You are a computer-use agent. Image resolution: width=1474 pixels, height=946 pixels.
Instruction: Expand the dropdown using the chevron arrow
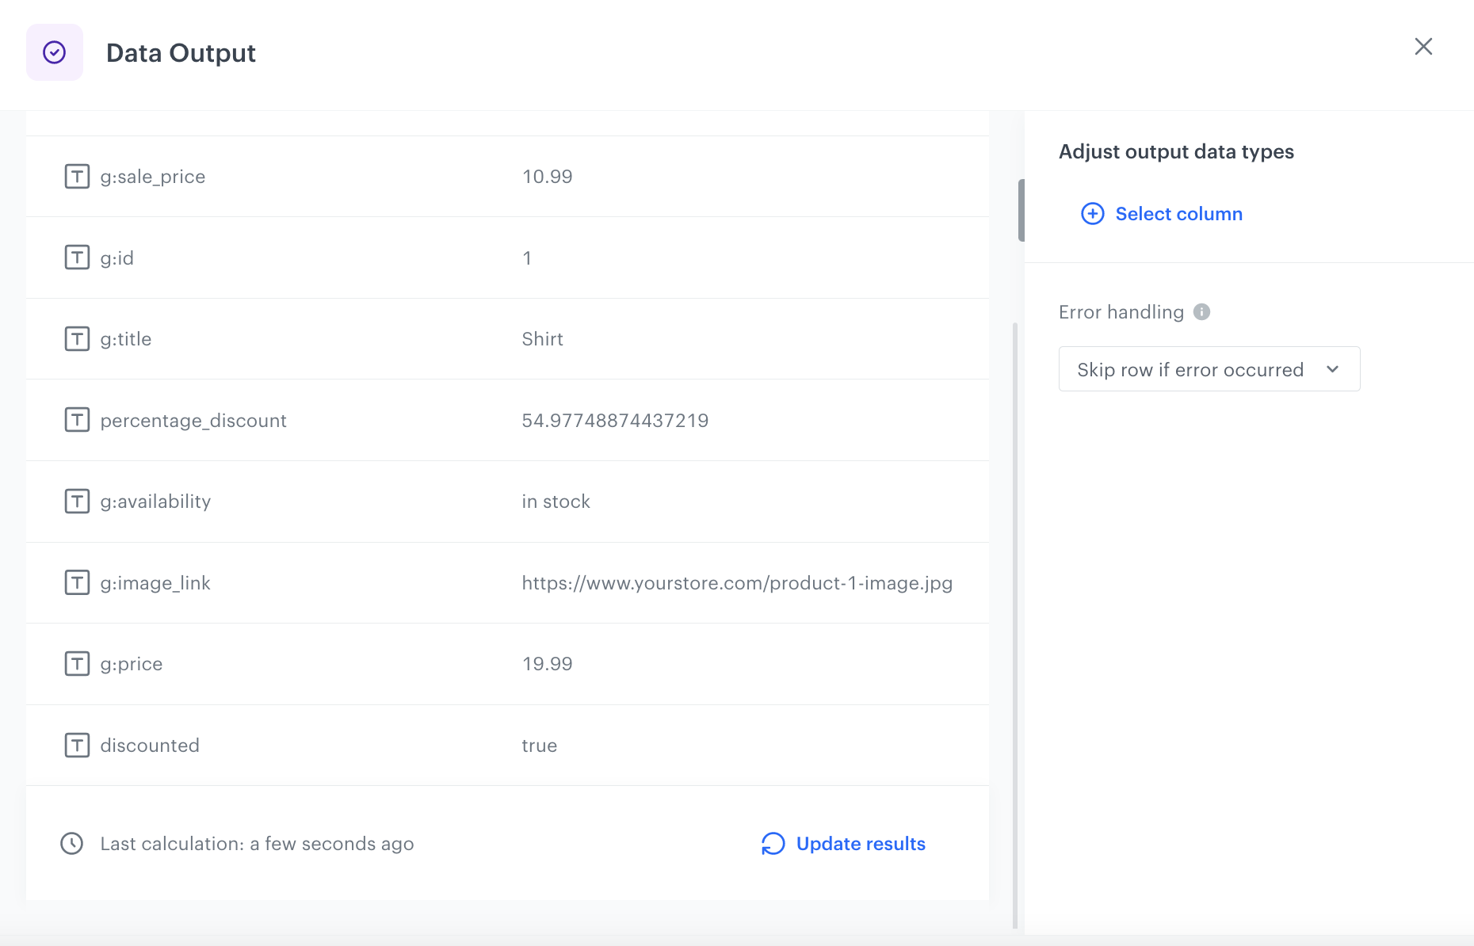(1332, 369)
